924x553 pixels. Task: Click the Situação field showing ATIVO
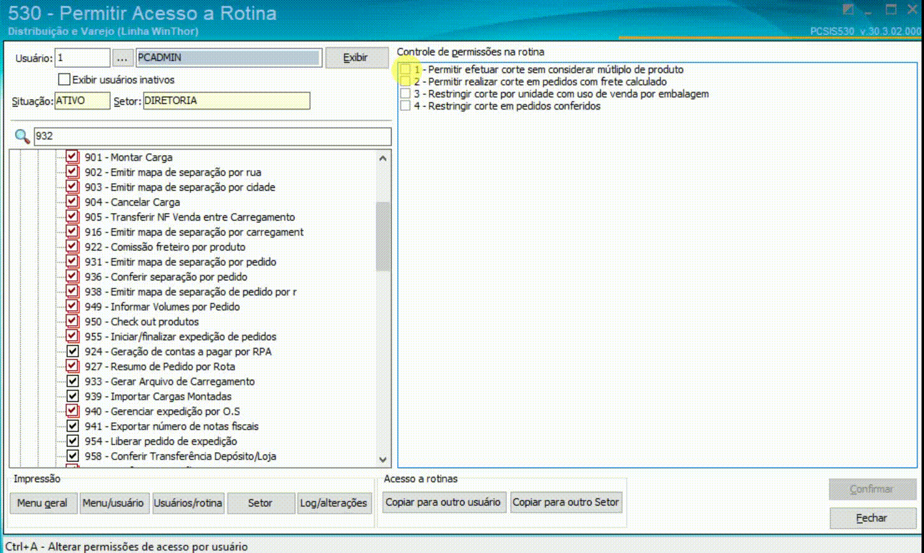tap(82, 101)
